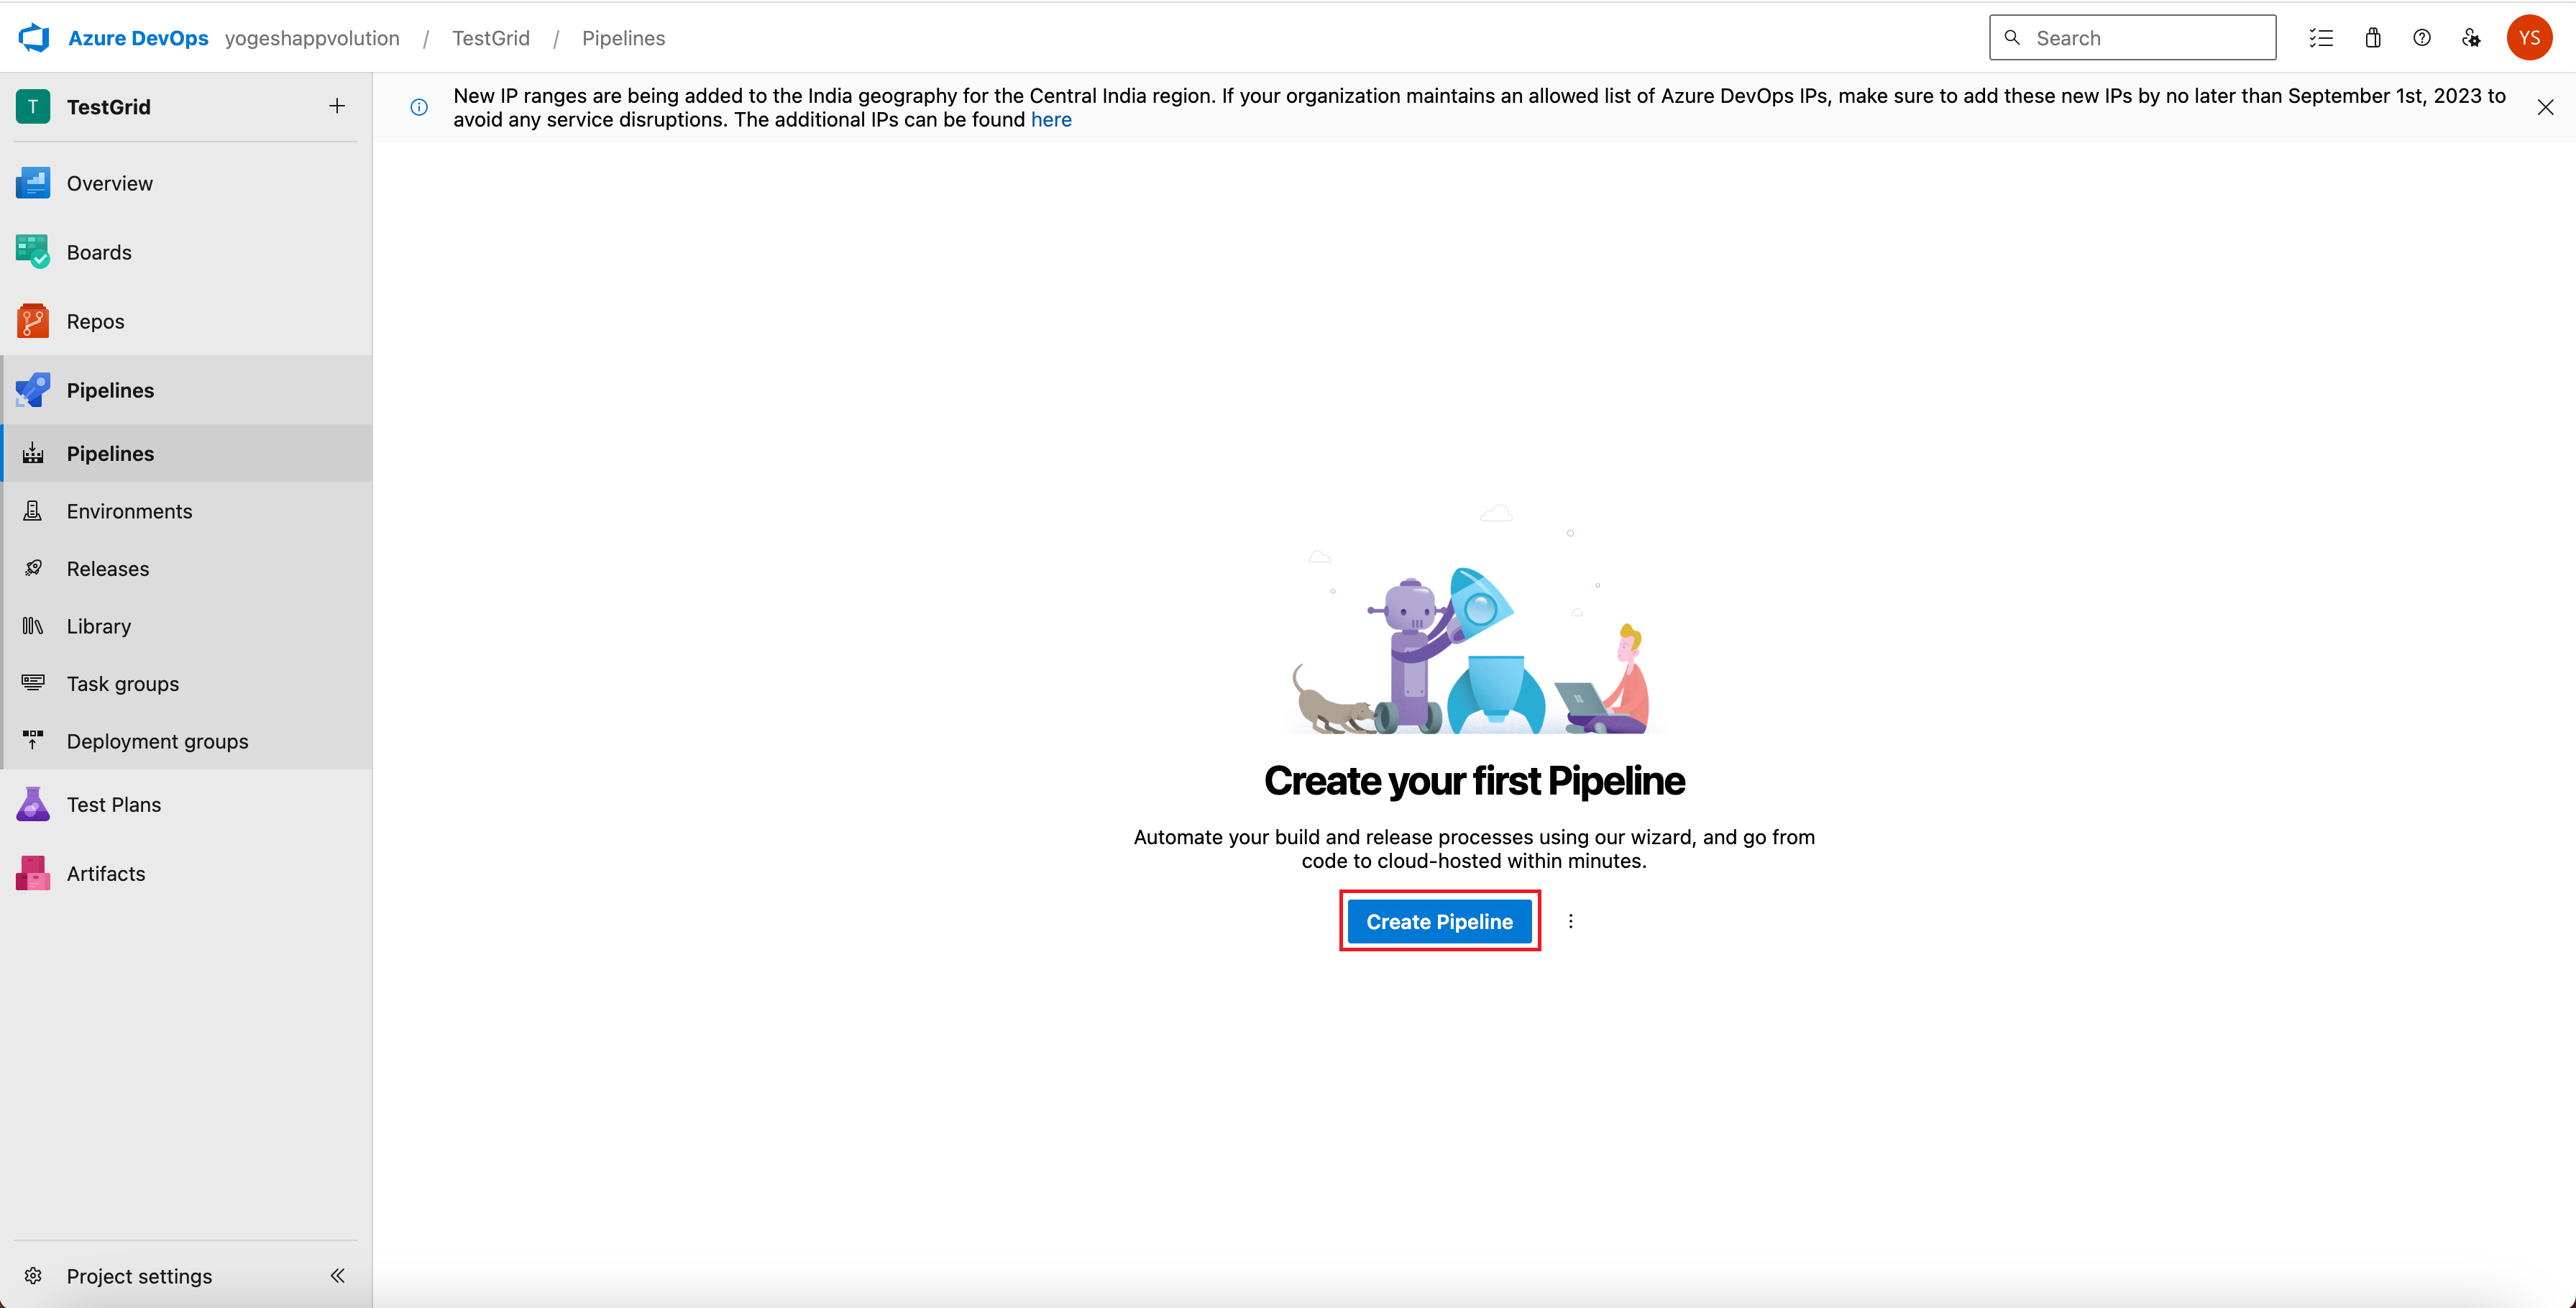Image resolution: width=2576 pixels, height=1308 pixels.
Task: Click the banner info icon
Action: click(419, 107)
